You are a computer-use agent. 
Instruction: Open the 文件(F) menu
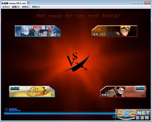tap(6, 7)
